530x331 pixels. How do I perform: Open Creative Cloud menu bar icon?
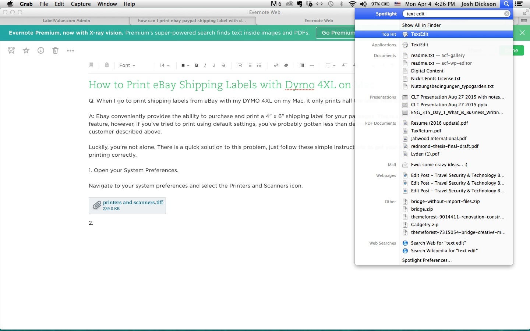[290, 4]
